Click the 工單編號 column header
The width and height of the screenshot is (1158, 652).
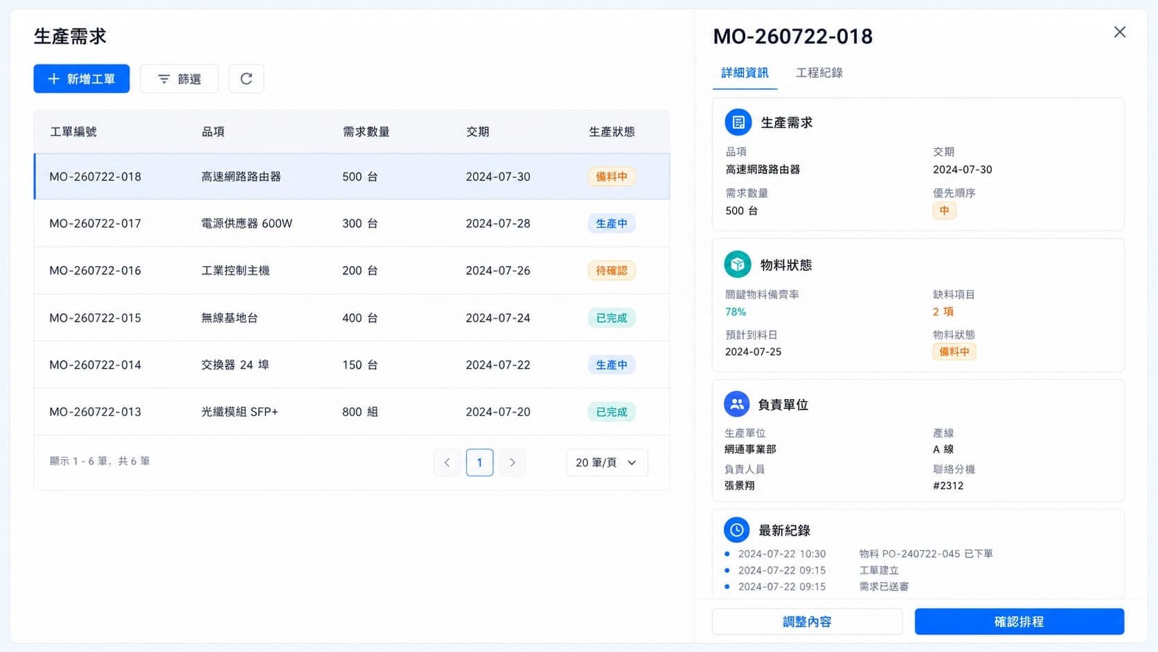coord(73,132)
